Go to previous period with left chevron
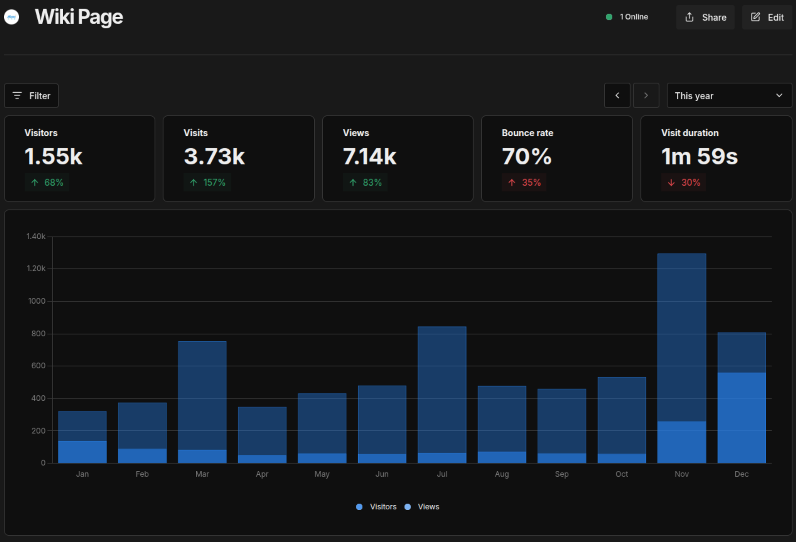Image resolution: width=796 pixels, height=542 pixels. [617, 96]
